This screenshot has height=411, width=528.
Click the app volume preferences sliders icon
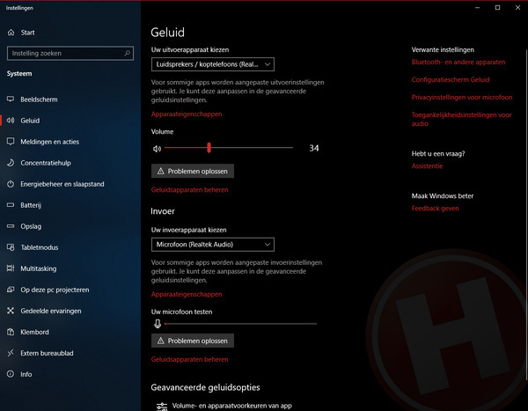click(x=162, y=407)
